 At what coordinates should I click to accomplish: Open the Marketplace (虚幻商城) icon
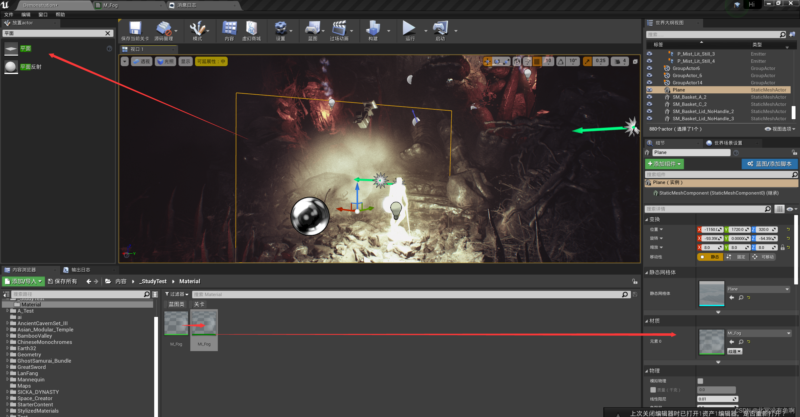coord(251,29)
